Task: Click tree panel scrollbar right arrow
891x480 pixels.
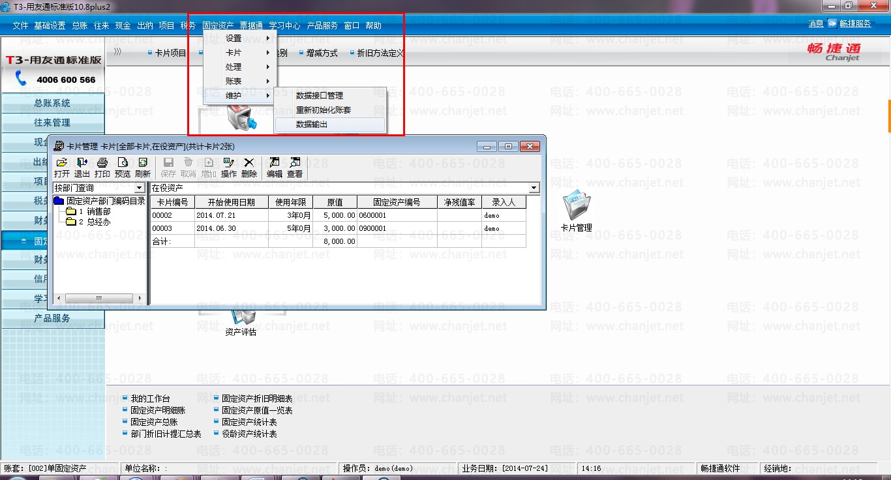Action: tap(140, 298)
